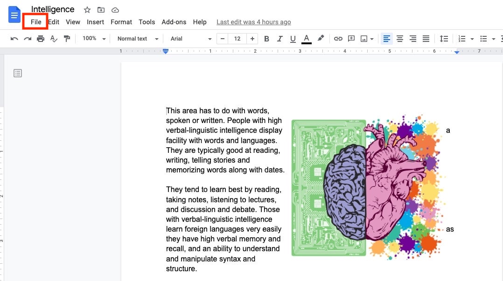The height and width of the screenshot is (281, 503).
Task: Click the Undo arrow icon
Action: [x=14, y=39]
